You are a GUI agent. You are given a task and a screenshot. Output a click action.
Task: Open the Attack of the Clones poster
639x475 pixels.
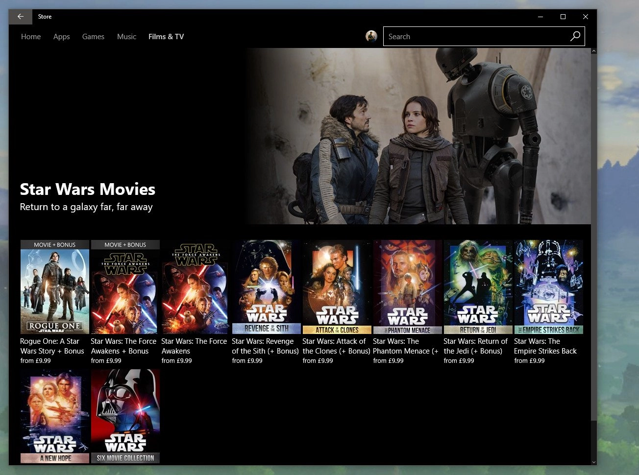[337, 287]
